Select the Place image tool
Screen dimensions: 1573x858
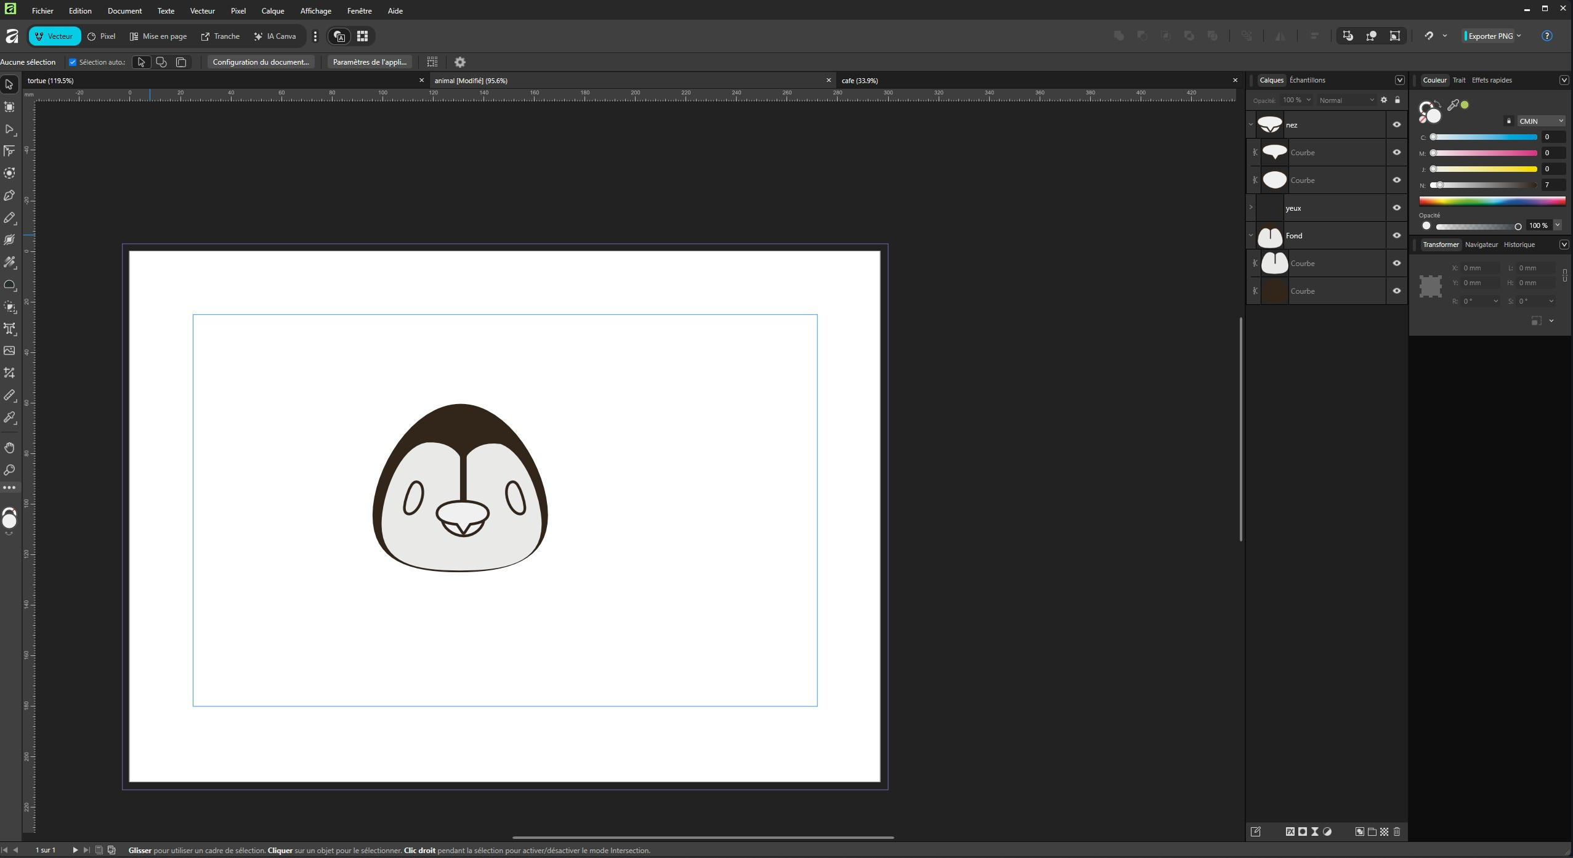9,350
